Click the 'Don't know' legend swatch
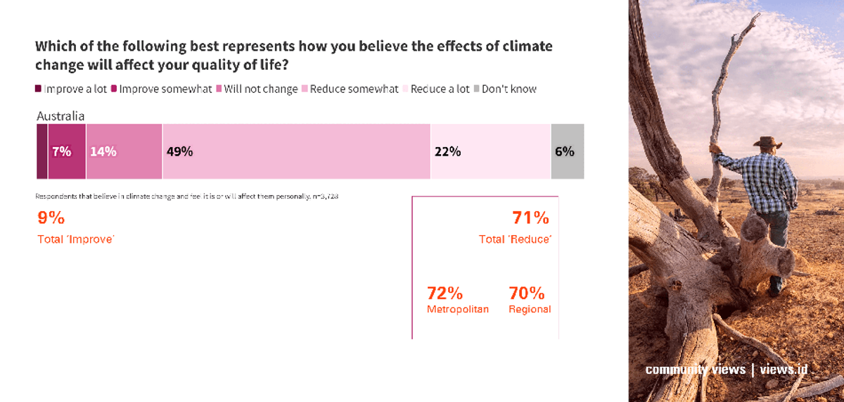The height and width of the screenshot is (402, 844). 476,89
